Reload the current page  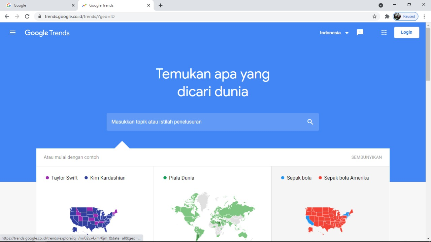tap(27, 16)
